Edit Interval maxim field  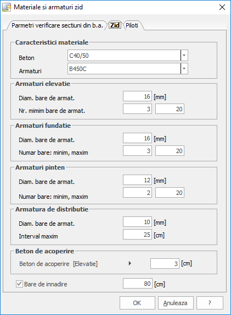click(137, 235)
